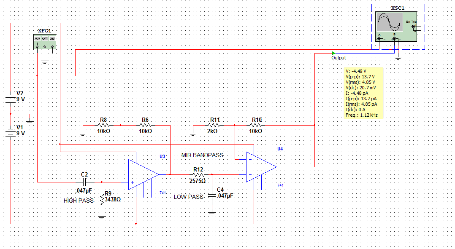Select capacitor C4 .047µF

coord(212,196)
